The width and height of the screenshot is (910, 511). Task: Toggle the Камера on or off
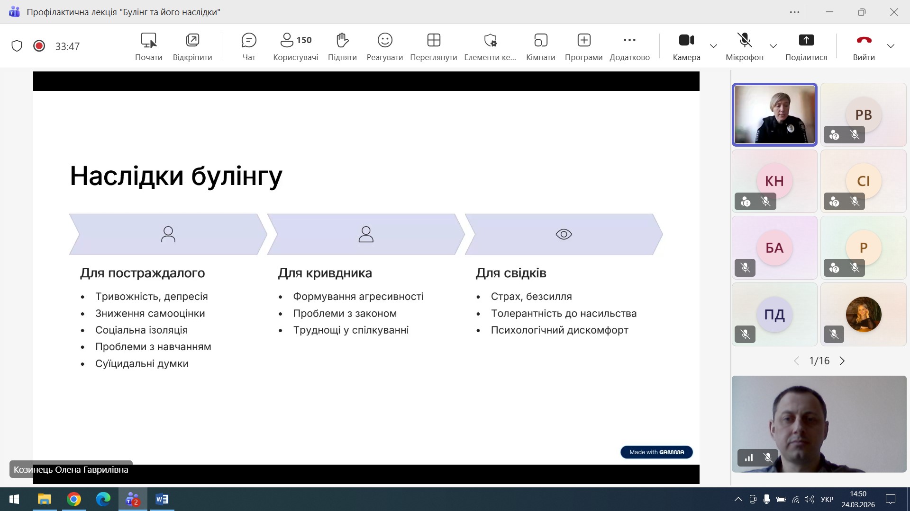686,46
